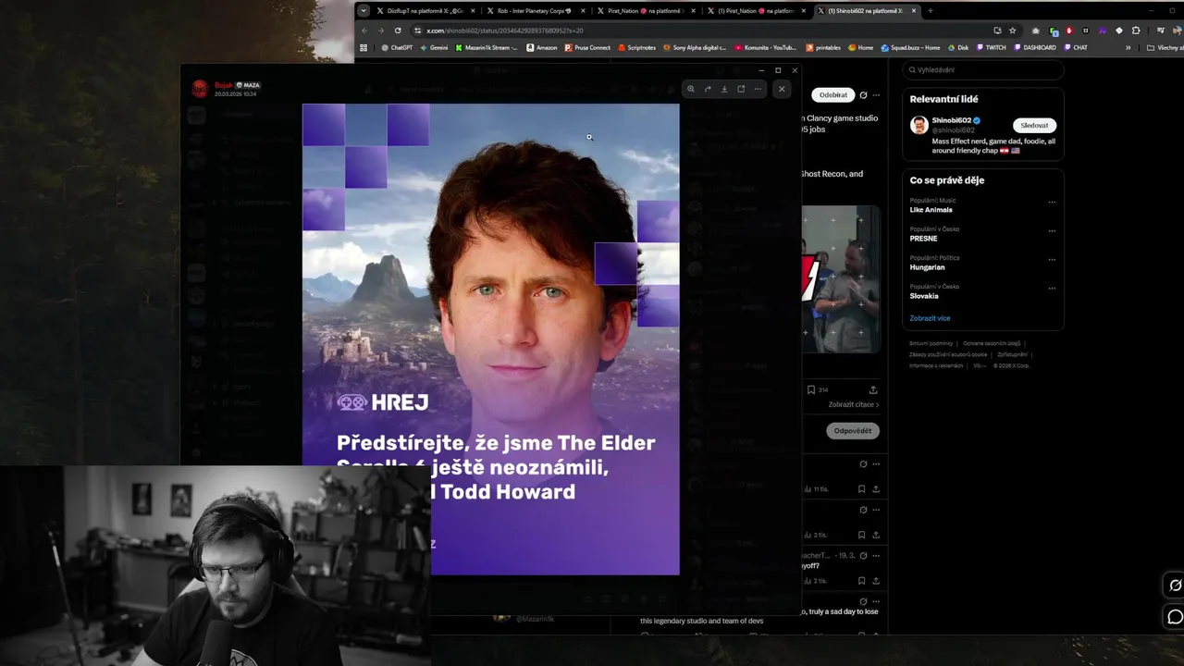
Task: Switch to the (1) Pirat_Nation tab
Action: pos(756,10)
